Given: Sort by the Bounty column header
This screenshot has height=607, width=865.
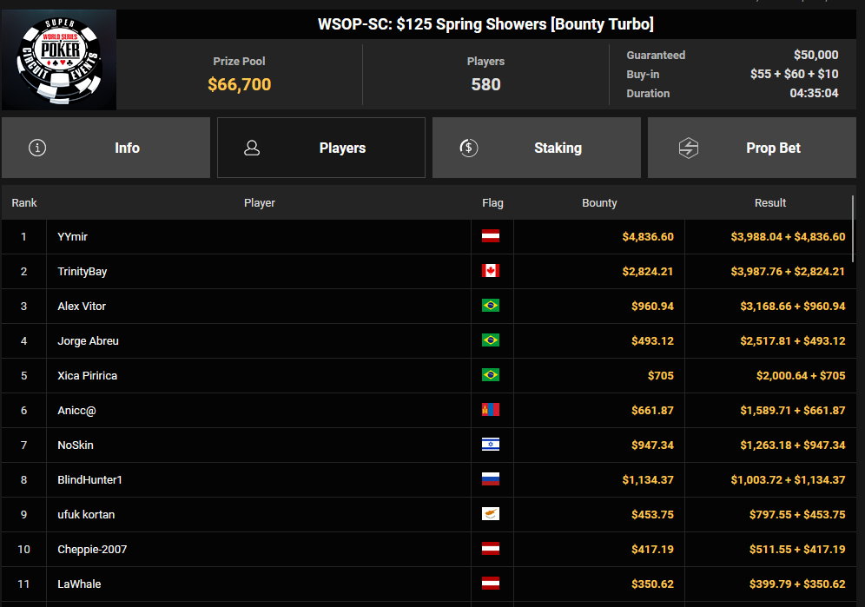Looking at the screenshot, I should pyautogui.click(x=599, y=202).
